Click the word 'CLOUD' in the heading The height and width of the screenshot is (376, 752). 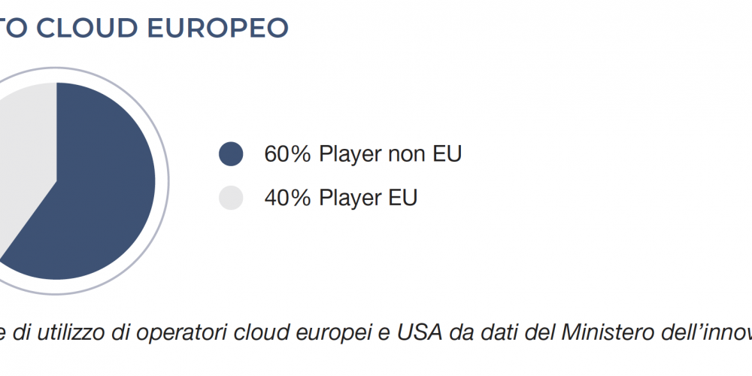pyautogui.click(x=87, y=28)
